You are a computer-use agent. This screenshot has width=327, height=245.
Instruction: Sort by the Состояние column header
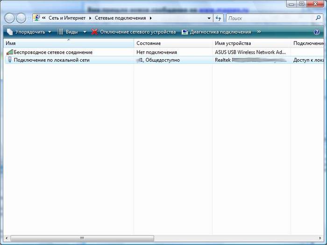pos(149,43)
